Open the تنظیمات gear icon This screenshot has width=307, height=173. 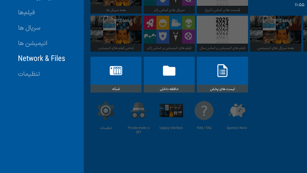[x=106, y=111]
